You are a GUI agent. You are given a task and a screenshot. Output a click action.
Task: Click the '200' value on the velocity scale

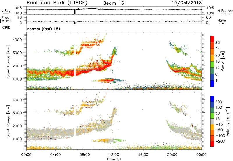(219, 102)
